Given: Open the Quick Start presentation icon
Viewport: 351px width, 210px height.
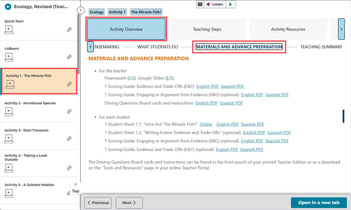Looking at the screenshot, I should [9, 29].
